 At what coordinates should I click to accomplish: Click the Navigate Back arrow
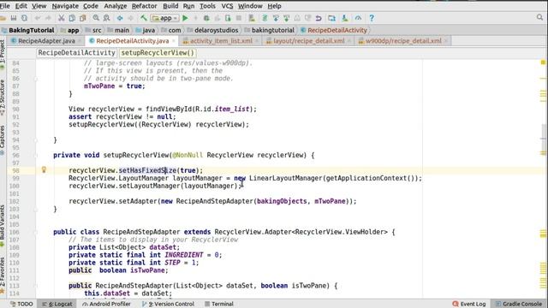pos(120,18)
